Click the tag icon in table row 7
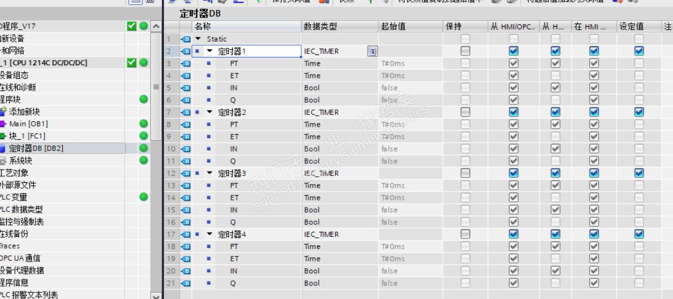This screenshot has height=299, width=673. pos(186,113)
